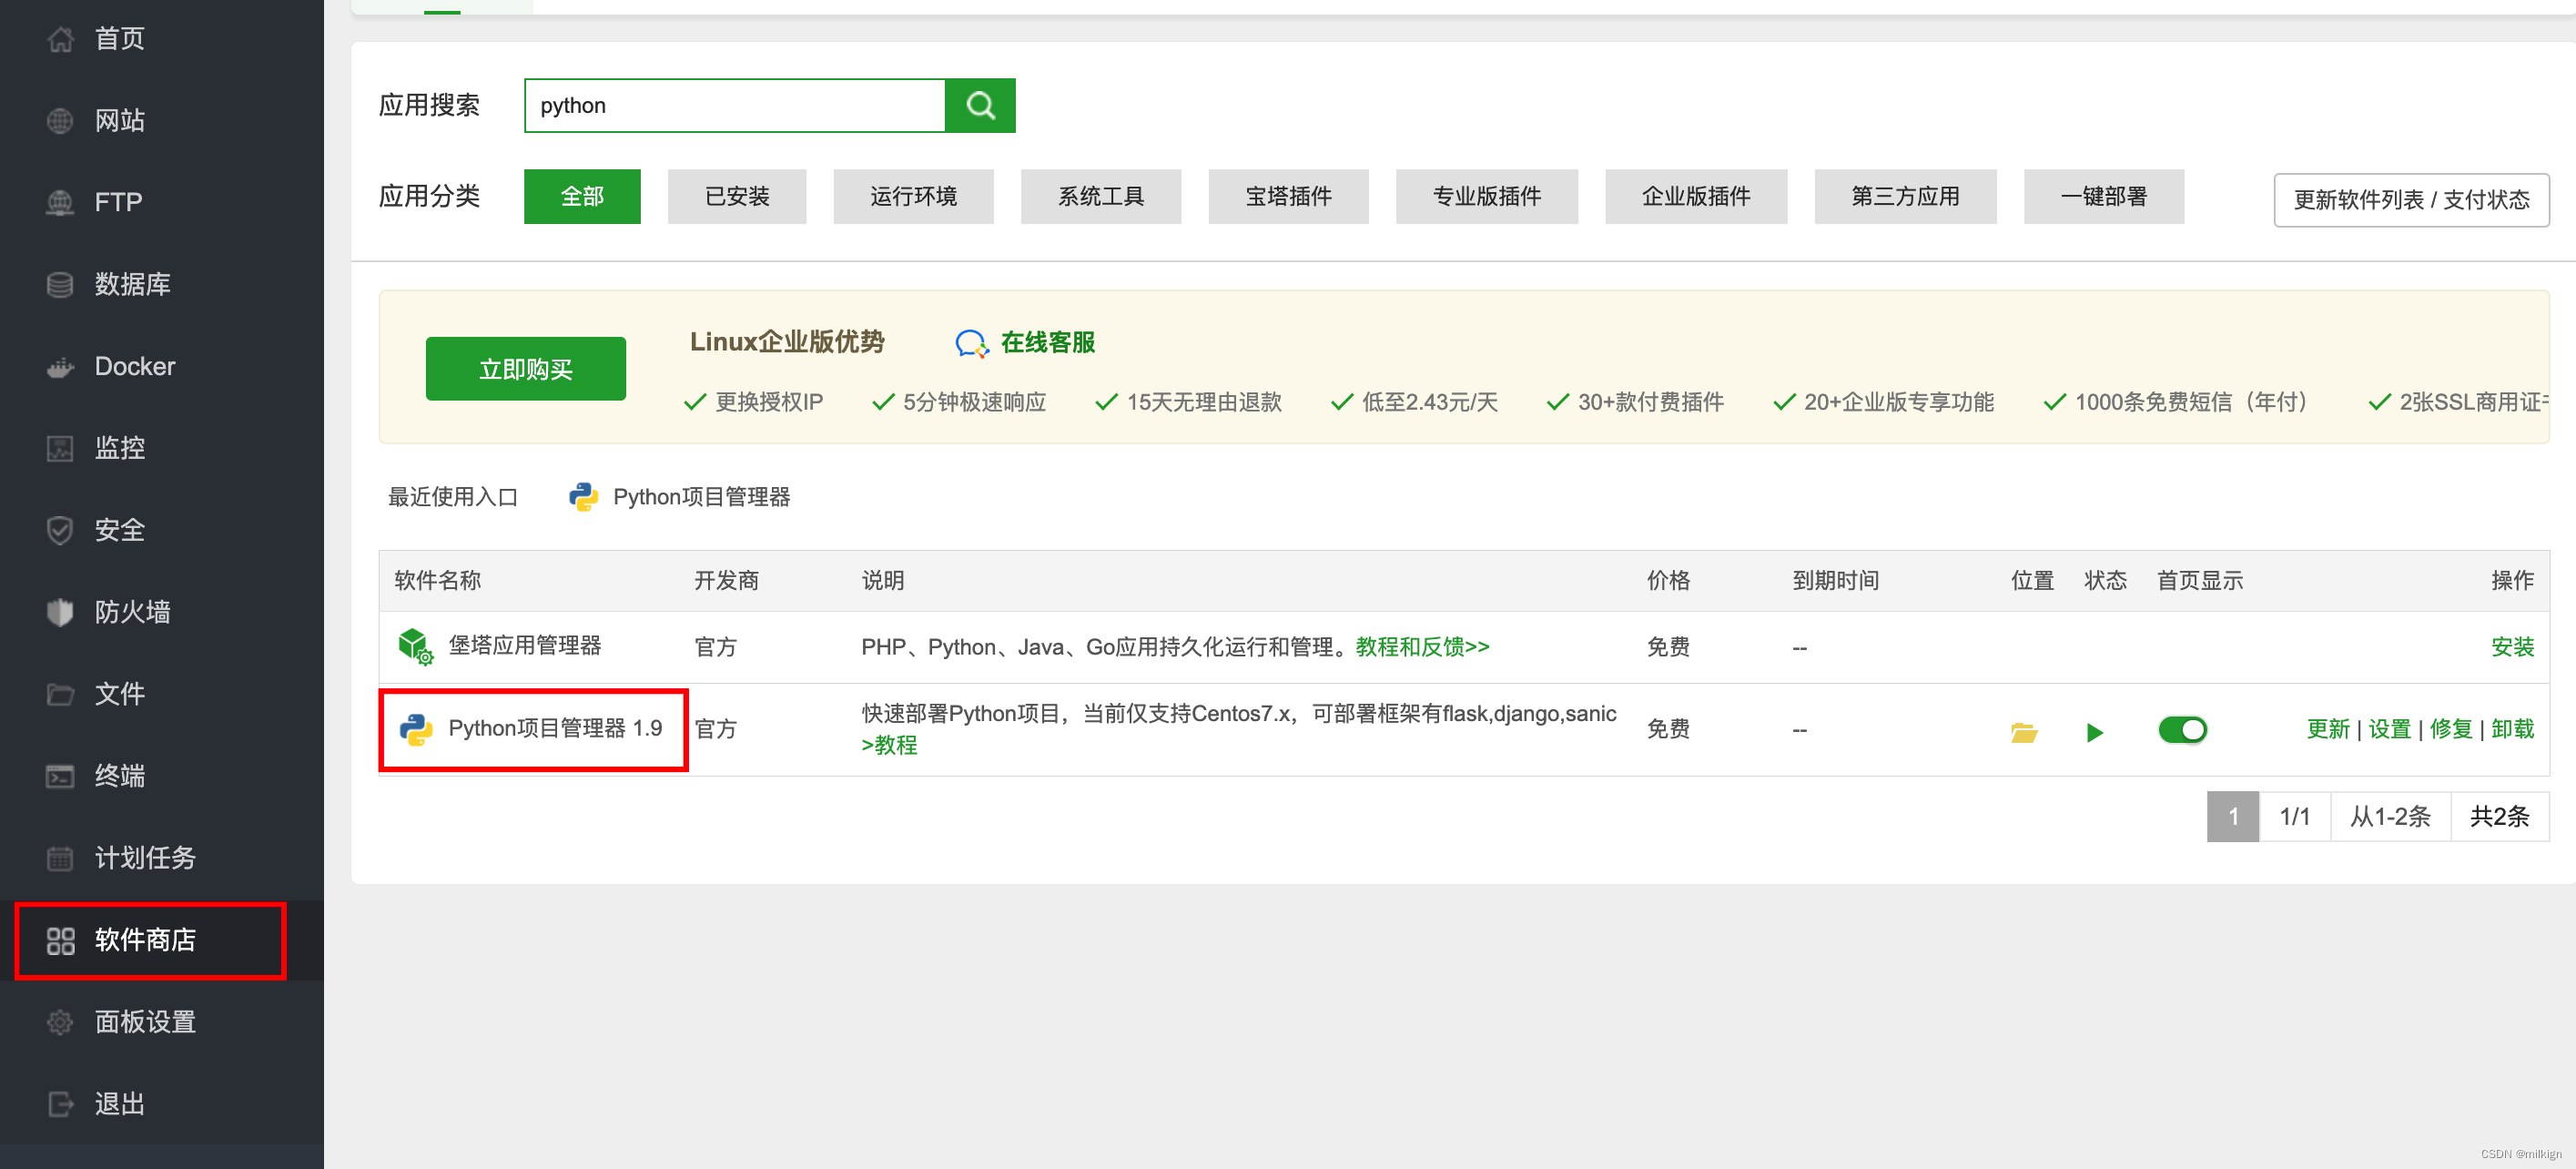Focus the 应用搜索 input field
Viewport: 2576px width, 1169px height.
(735, 106)
